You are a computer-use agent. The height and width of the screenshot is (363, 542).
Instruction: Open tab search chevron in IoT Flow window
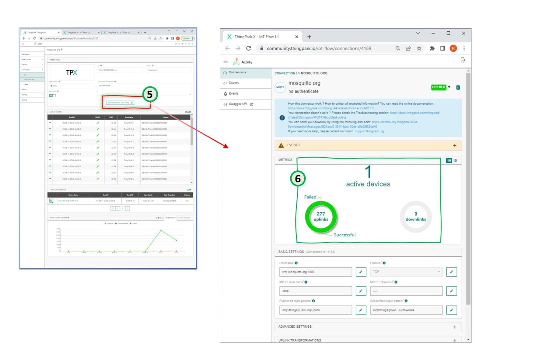click(418, 33)
